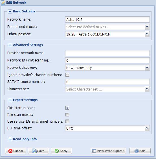Open the Character set dropdown
The image size is (156, 159).
pos(147,89)
